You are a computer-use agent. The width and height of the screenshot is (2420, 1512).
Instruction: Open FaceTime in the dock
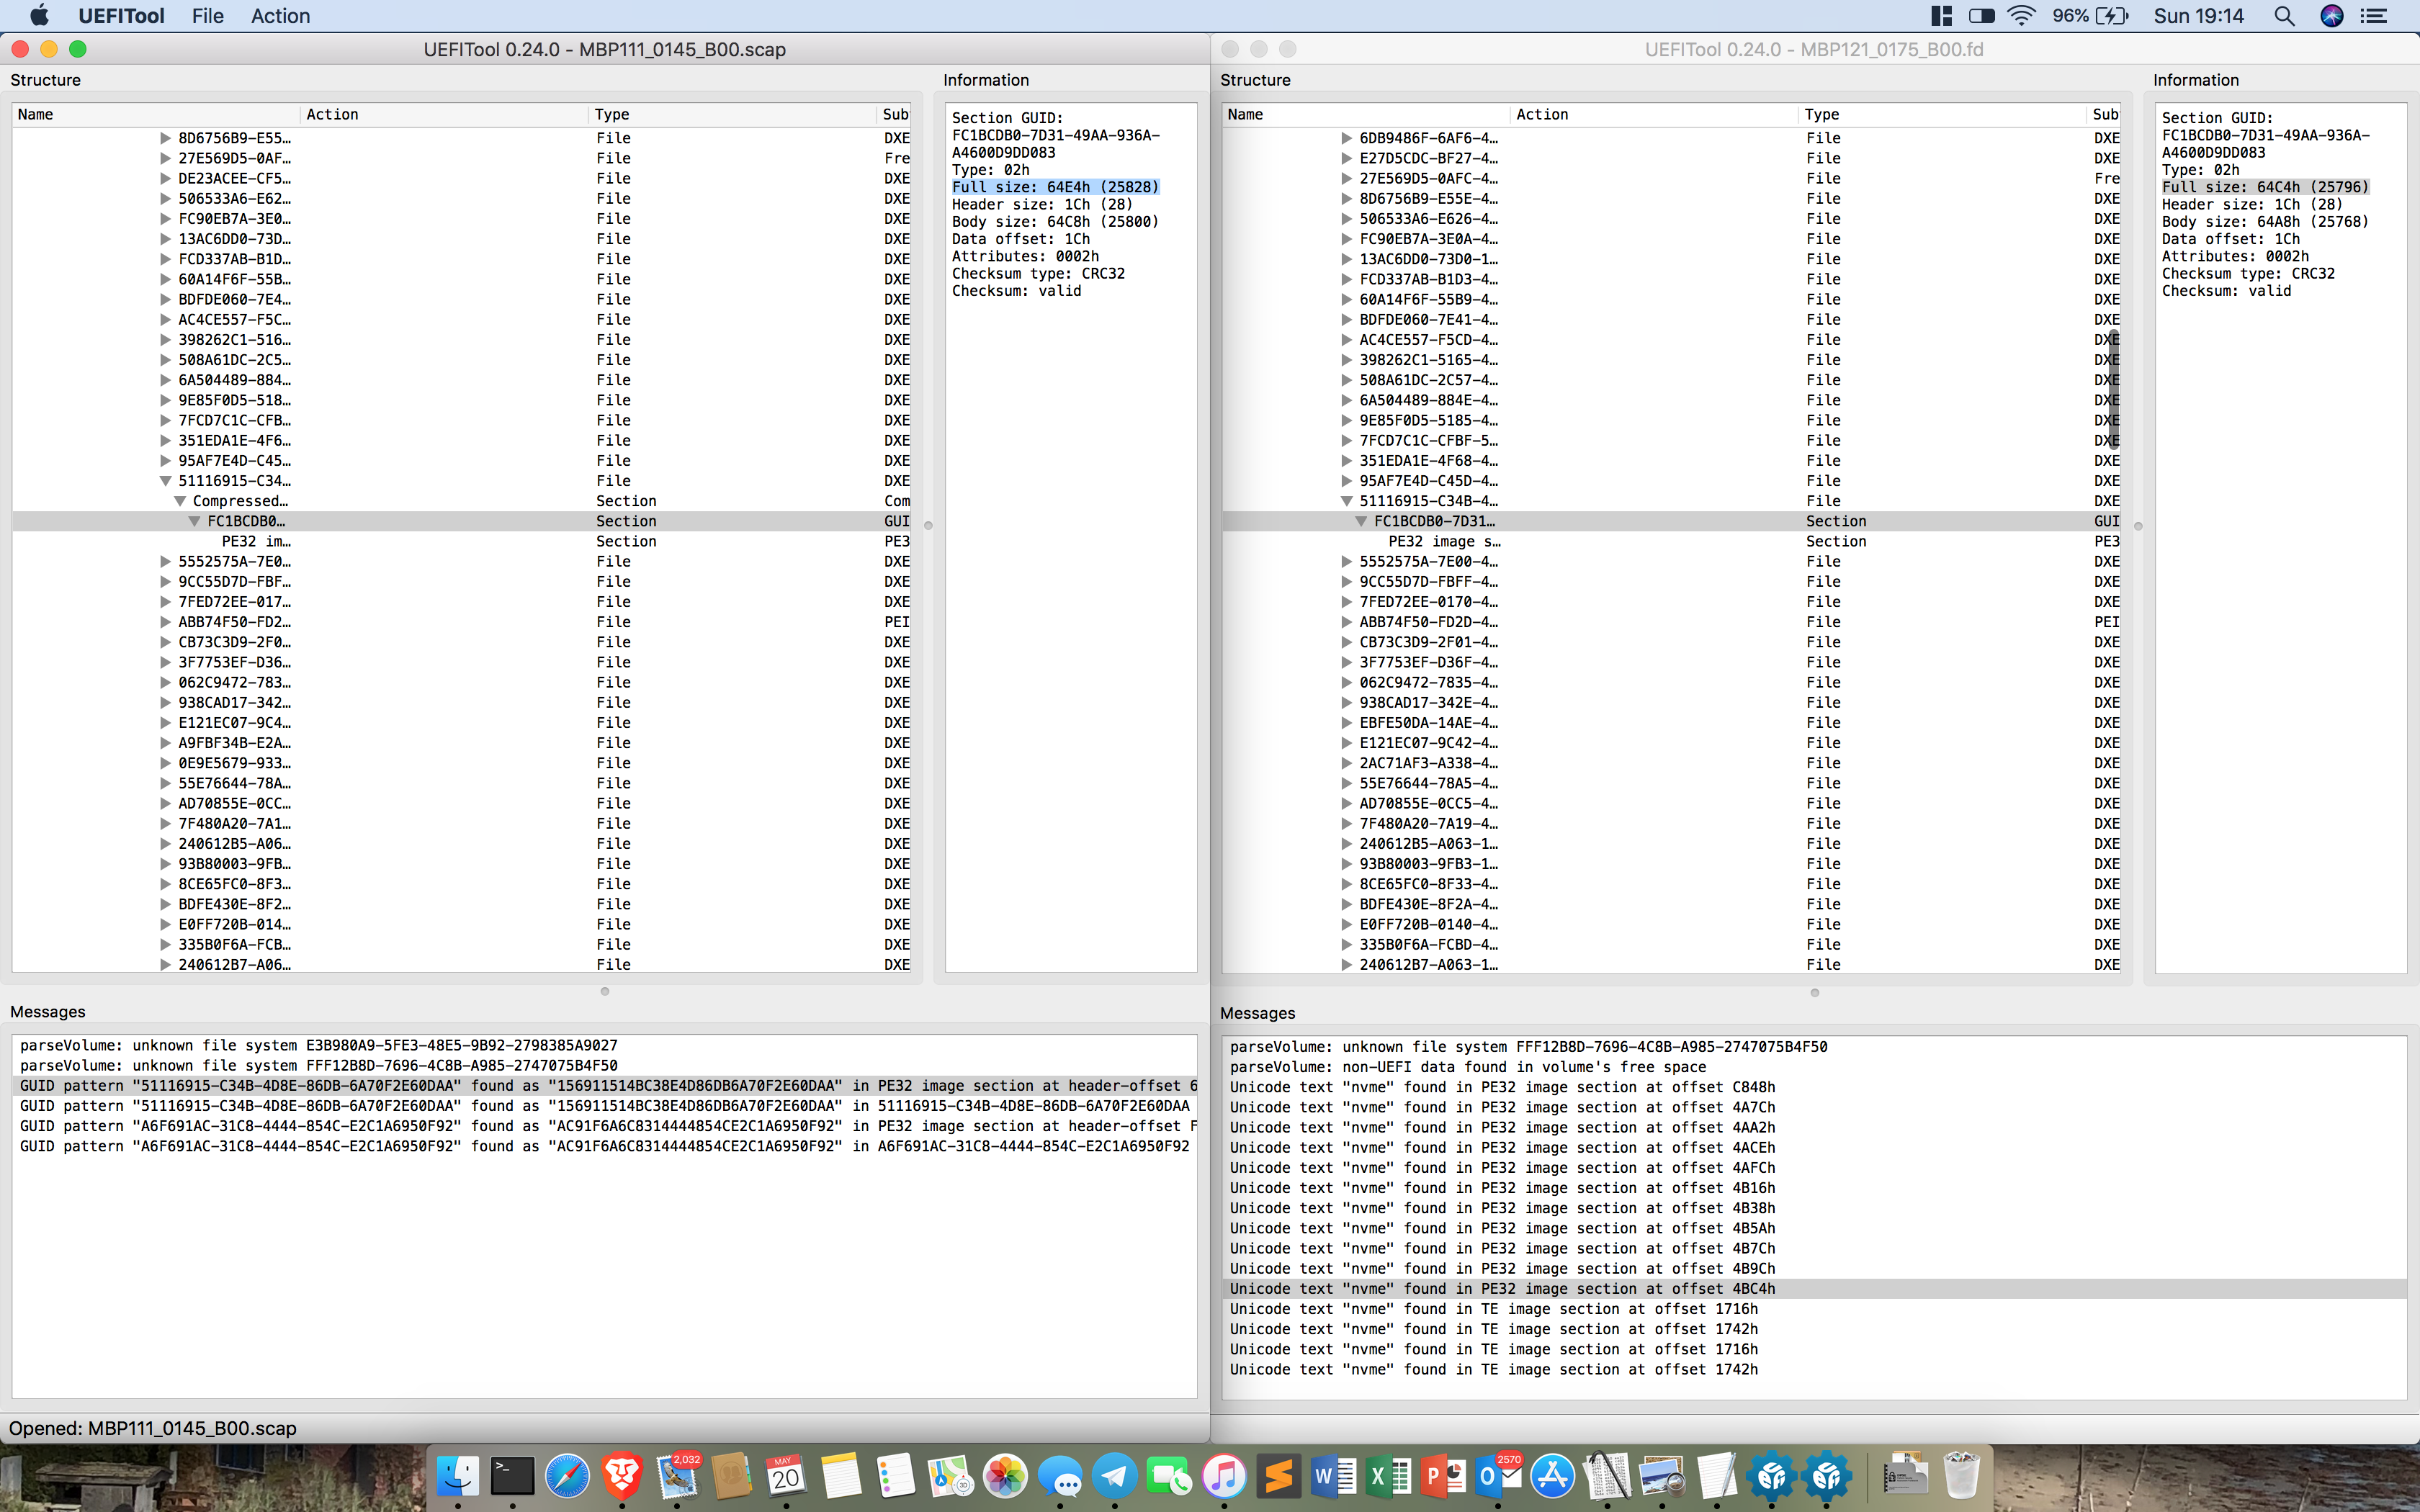pos(1169,1476)
